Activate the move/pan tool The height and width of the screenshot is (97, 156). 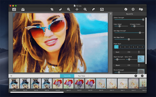coord(77,9)
